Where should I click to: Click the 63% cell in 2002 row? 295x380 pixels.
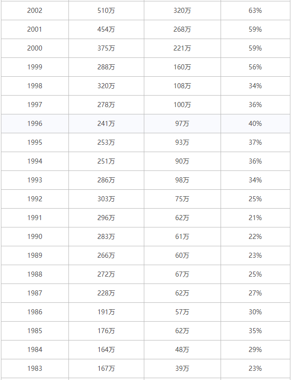coord(255,11)
